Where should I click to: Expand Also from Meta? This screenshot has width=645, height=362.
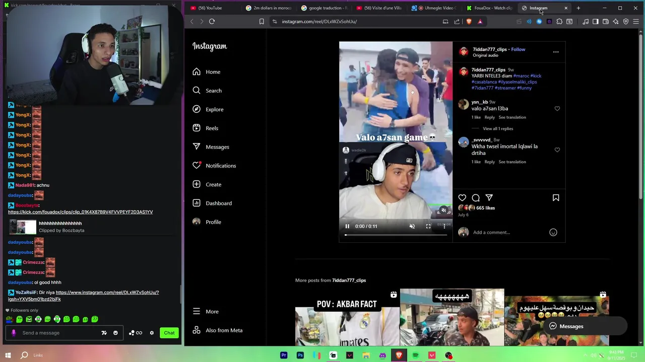[x=218, y=330]
